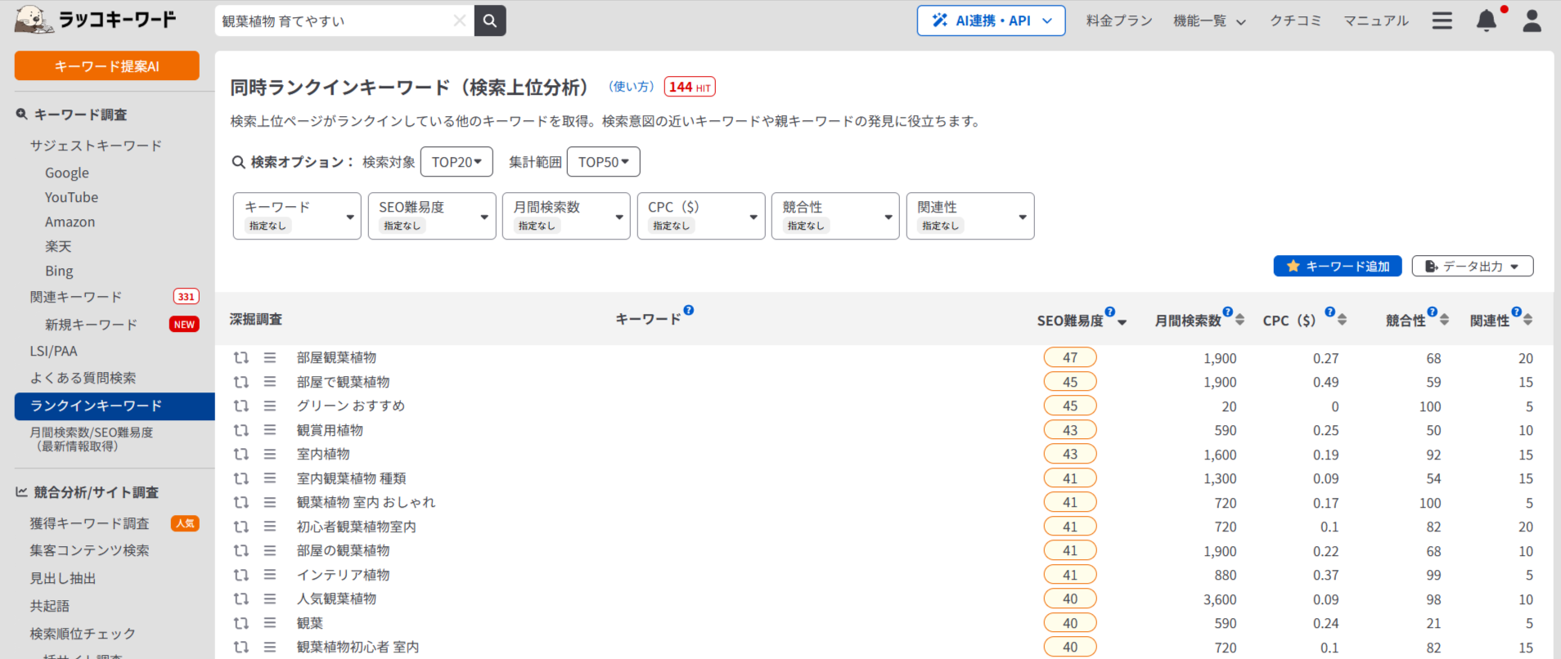The image size is (1561, 659).
Task: Expand the AI連携・API dropdown
Action: pyautogui.click(x=991, y=20)
